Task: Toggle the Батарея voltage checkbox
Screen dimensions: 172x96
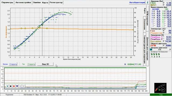Action: coord(164,41)
